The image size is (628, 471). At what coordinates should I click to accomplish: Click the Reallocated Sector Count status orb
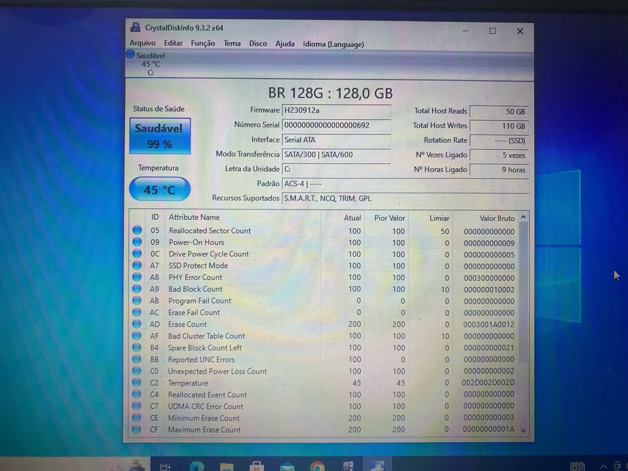pos(137,230)
